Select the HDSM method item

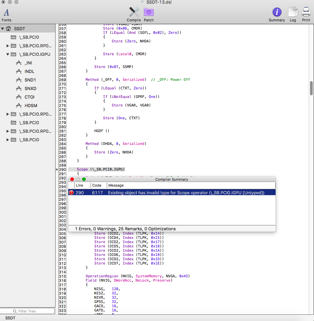[31, 105]
